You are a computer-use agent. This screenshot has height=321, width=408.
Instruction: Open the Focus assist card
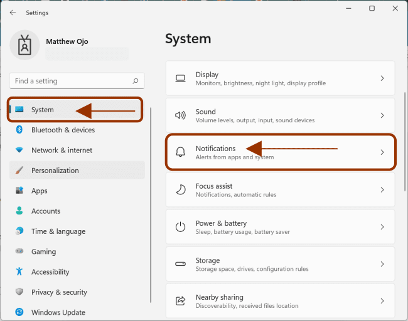coord(280,190)
